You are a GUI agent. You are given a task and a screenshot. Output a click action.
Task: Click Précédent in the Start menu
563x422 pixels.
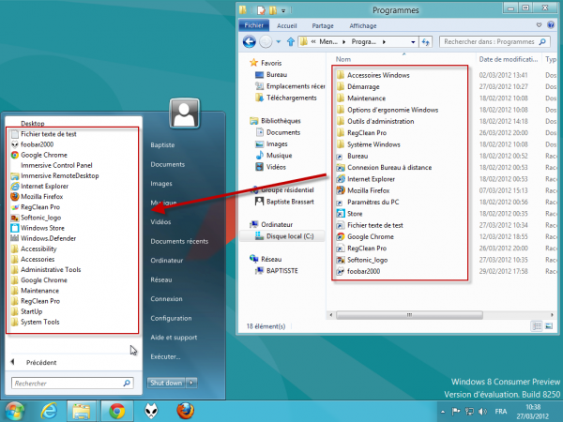(41, 362)
